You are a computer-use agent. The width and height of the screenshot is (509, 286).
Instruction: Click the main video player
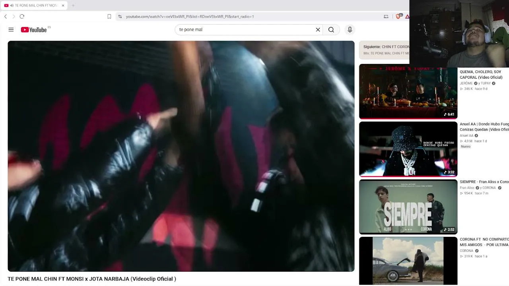coord(181,156)
